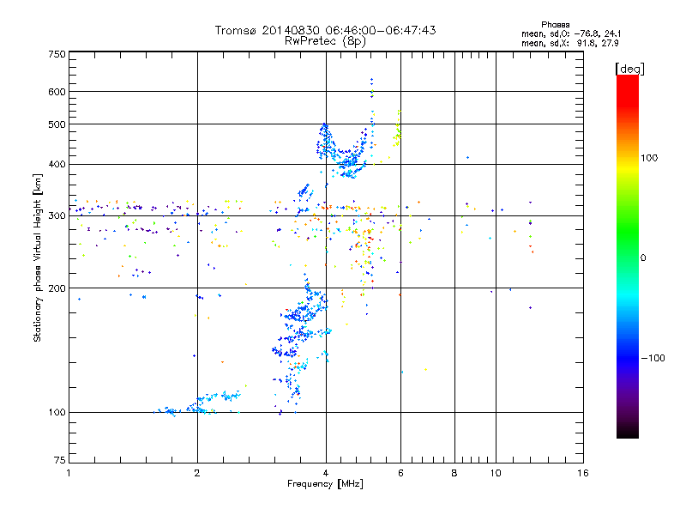Click the y-axis tick label '600'

click(x=57, y=92)
